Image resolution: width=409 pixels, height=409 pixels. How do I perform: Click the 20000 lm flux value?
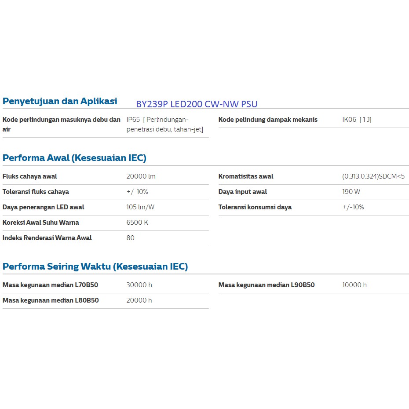click(x=141, y=176)
